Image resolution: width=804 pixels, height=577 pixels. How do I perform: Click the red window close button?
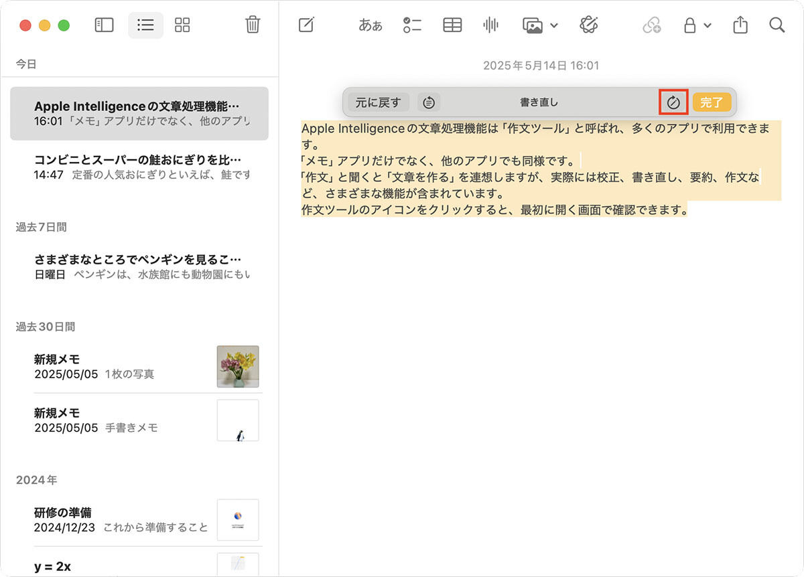coord(25,25)
